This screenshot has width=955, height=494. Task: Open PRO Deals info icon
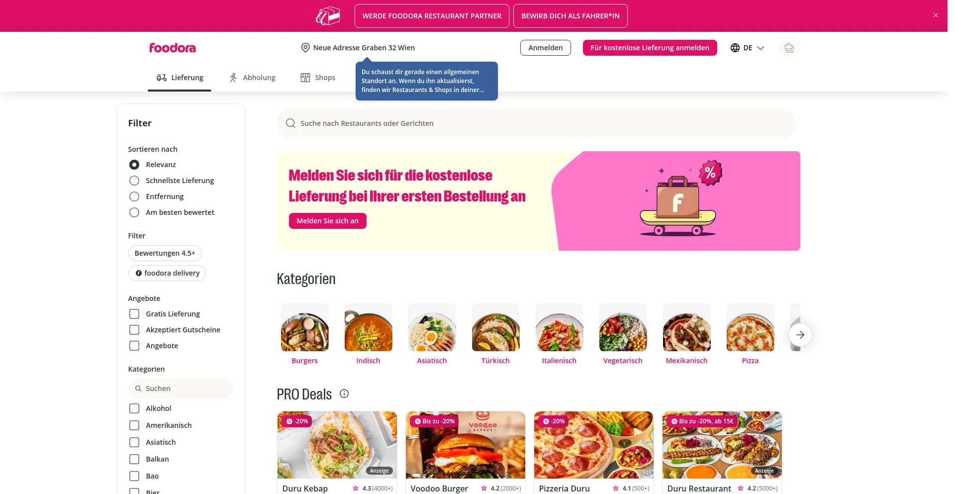tap(344, 394)
